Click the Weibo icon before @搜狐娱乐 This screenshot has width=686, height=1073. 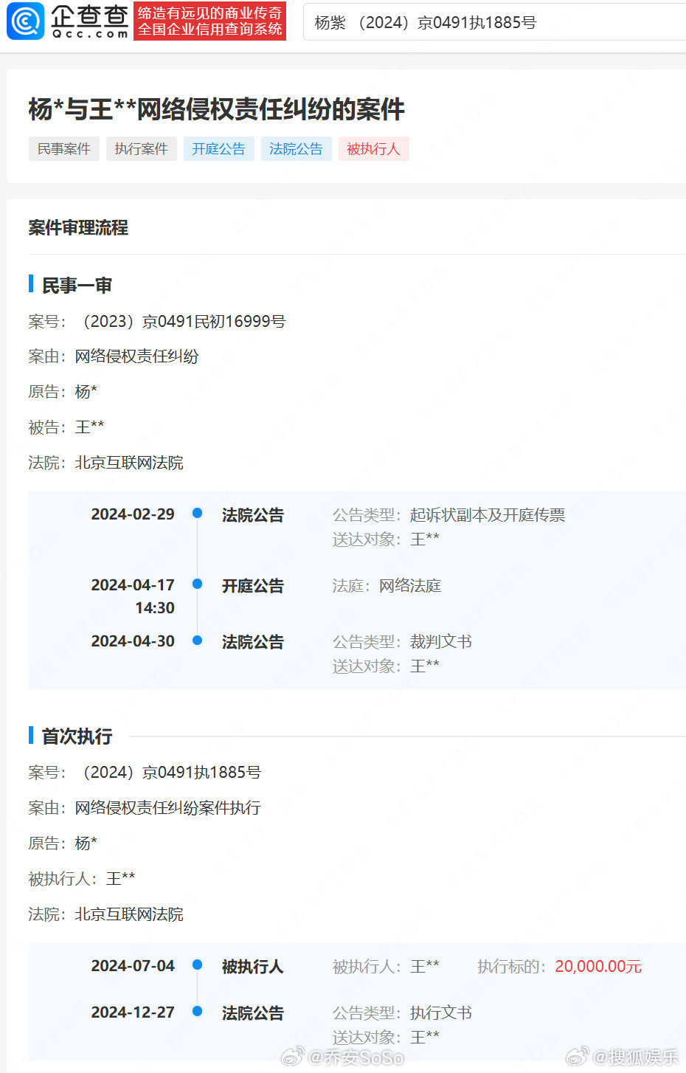[x=578, y=1057]
